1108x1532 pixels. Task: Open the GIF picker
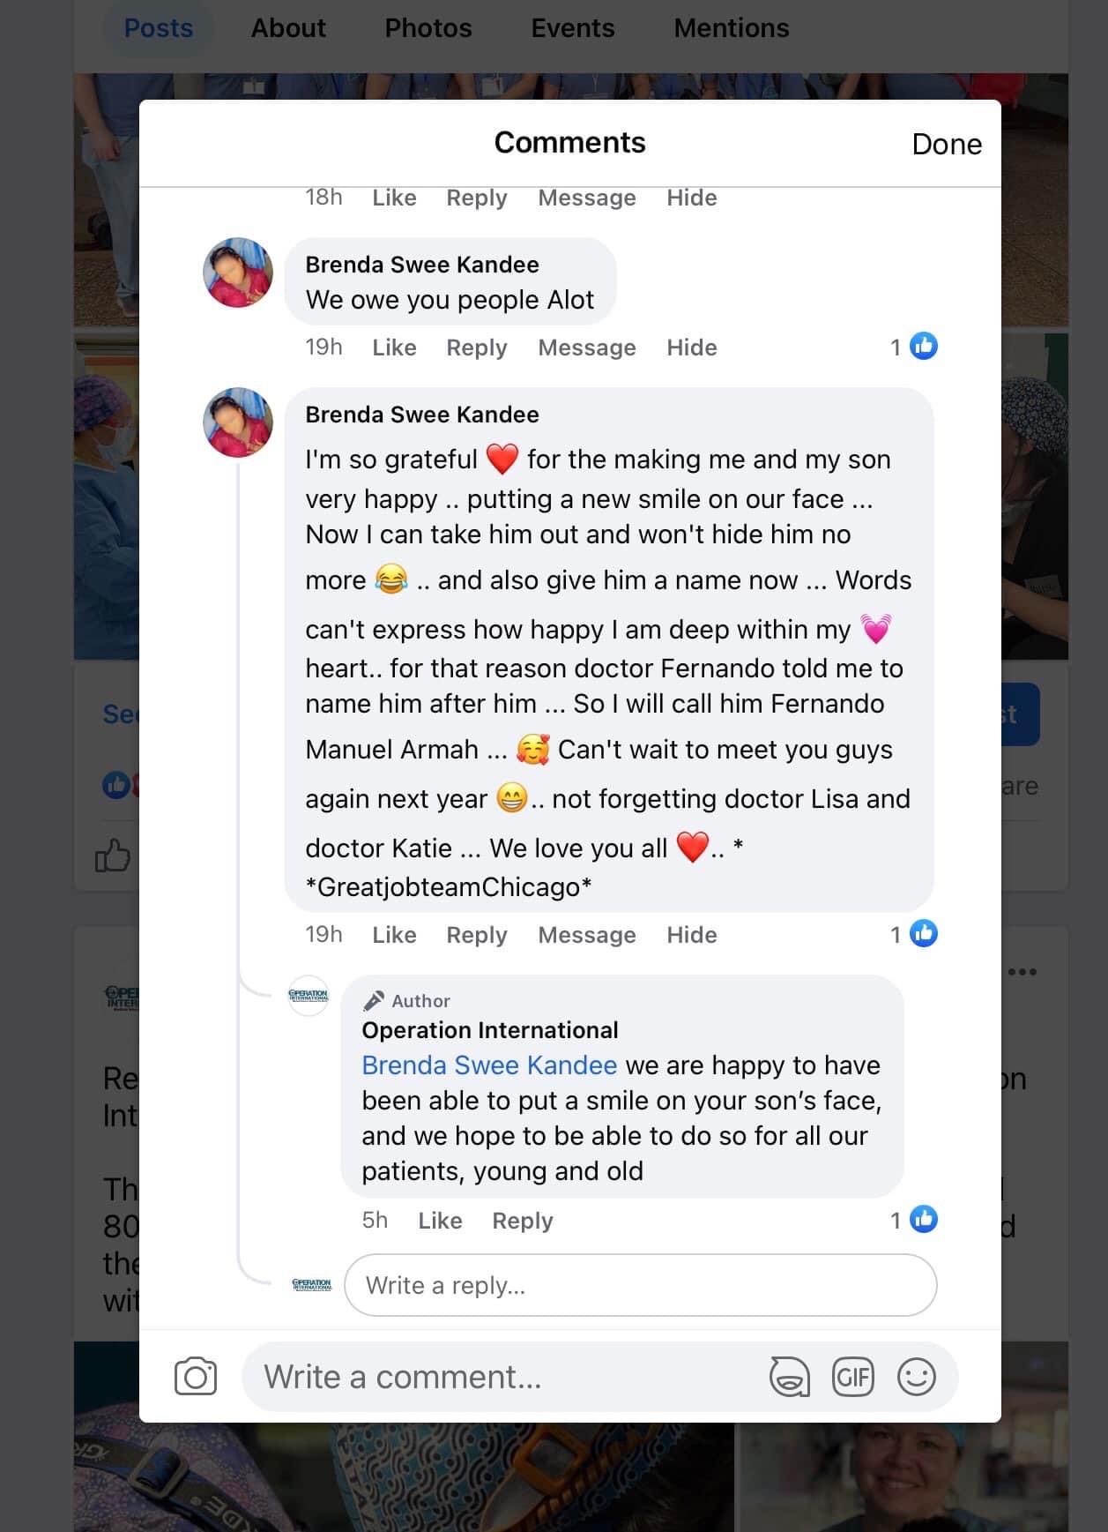[852, 1377]
